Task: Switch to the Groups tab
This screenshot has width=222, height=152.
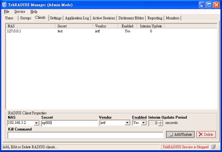Action: [26, 18]
